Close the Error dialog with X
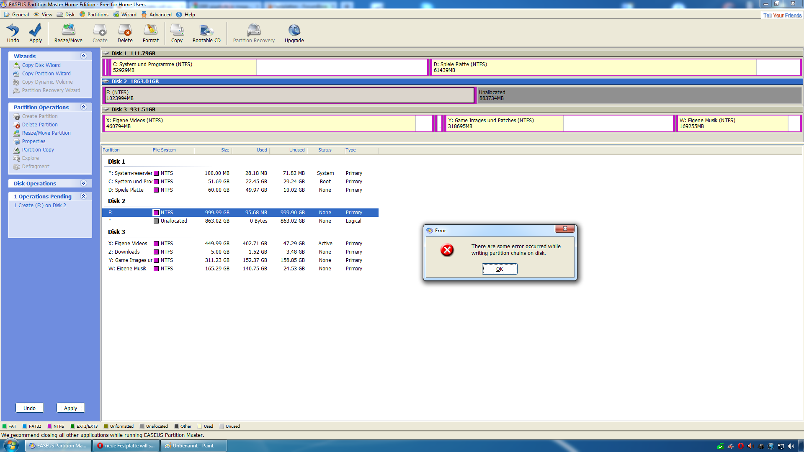 tap(564, 229)
